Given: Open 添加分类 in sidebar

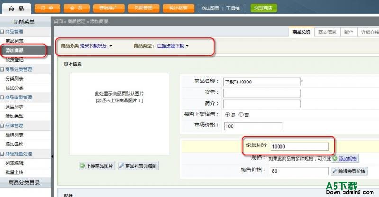Looking at the screenshot, I should 15,88.
